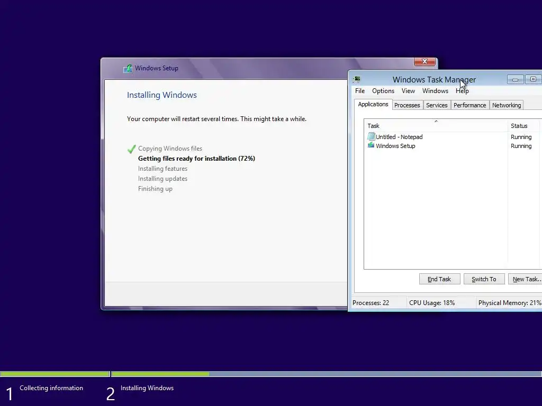The image size is (542, 406).
Task: Click the 'Installing Windows' stage label at bottom
Action: [x=147, y=388]
